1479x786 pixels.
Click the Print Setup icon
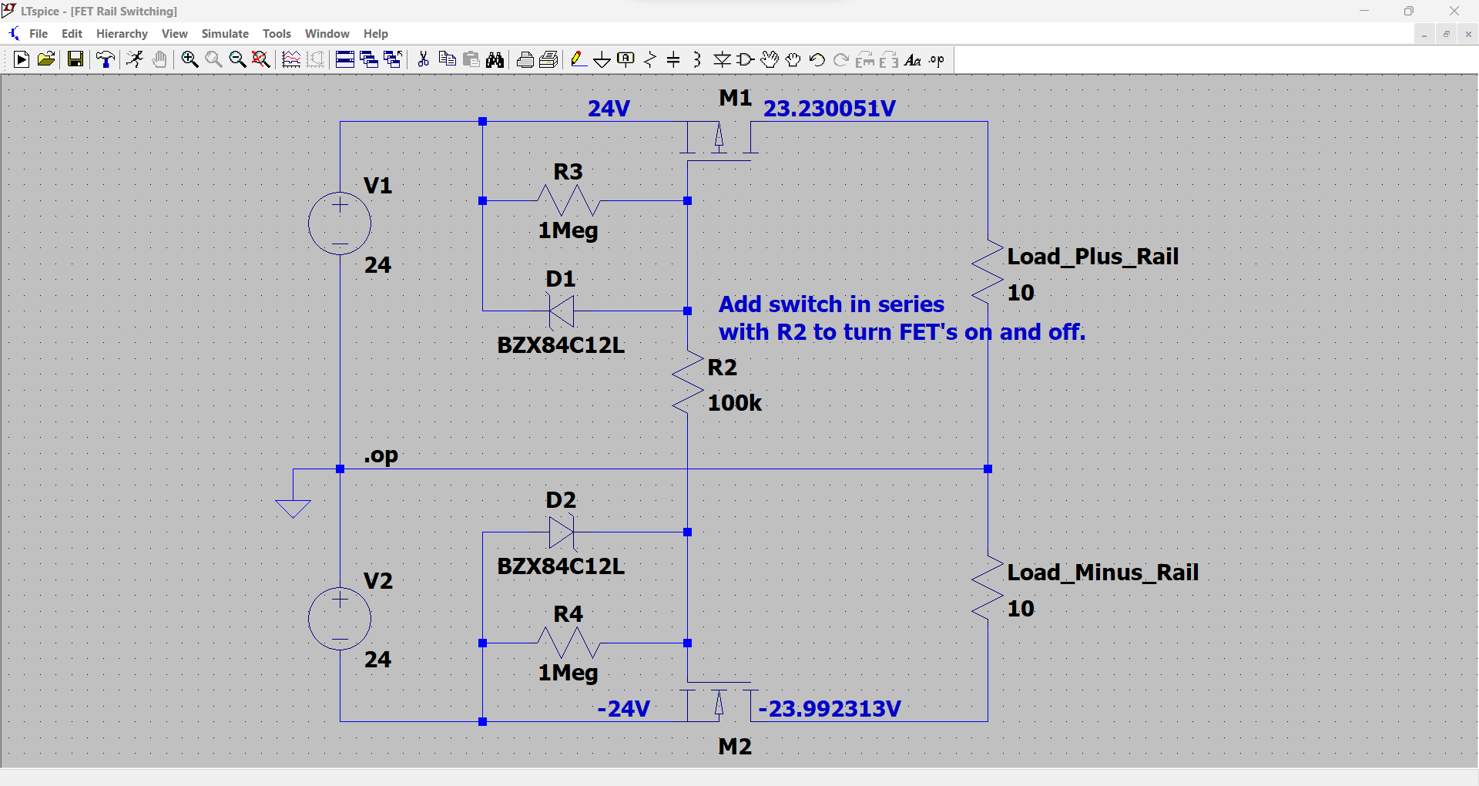coord(549,60)
